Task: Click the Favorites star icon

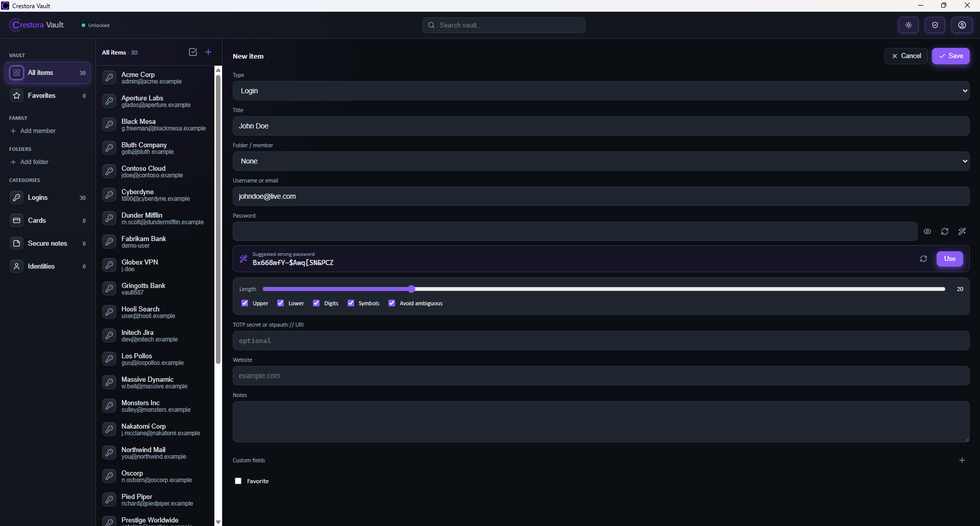Action: pyautogui.click(x=17, y=96)
